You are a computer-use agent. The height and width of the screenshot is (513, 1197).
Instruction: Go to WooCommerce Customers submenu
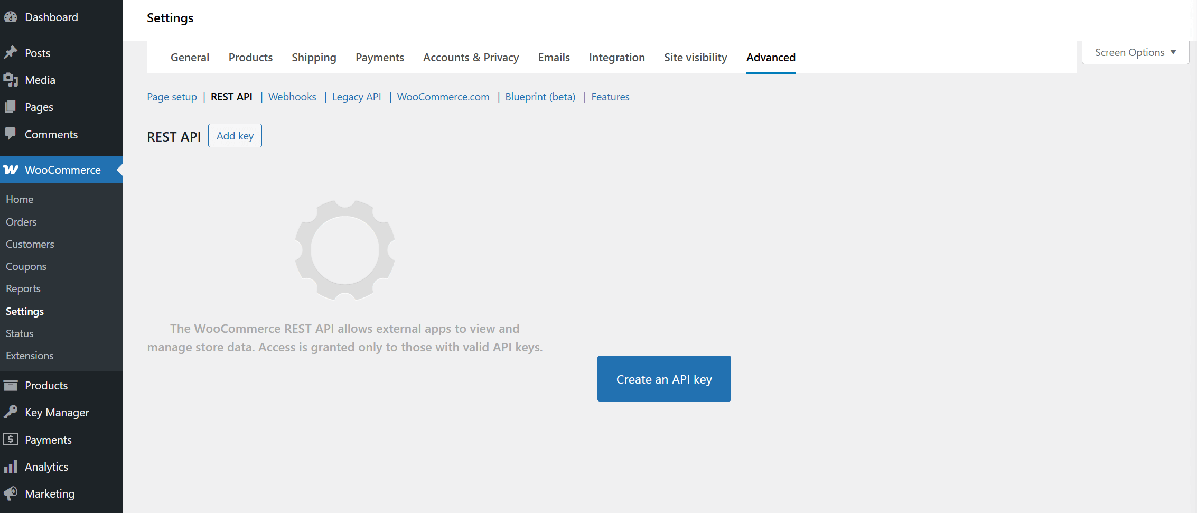[30, 244]
